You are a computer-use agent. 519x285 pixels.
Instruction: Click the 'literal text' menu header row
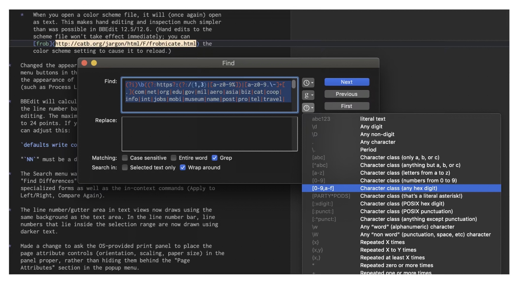(x=401, y=119)
